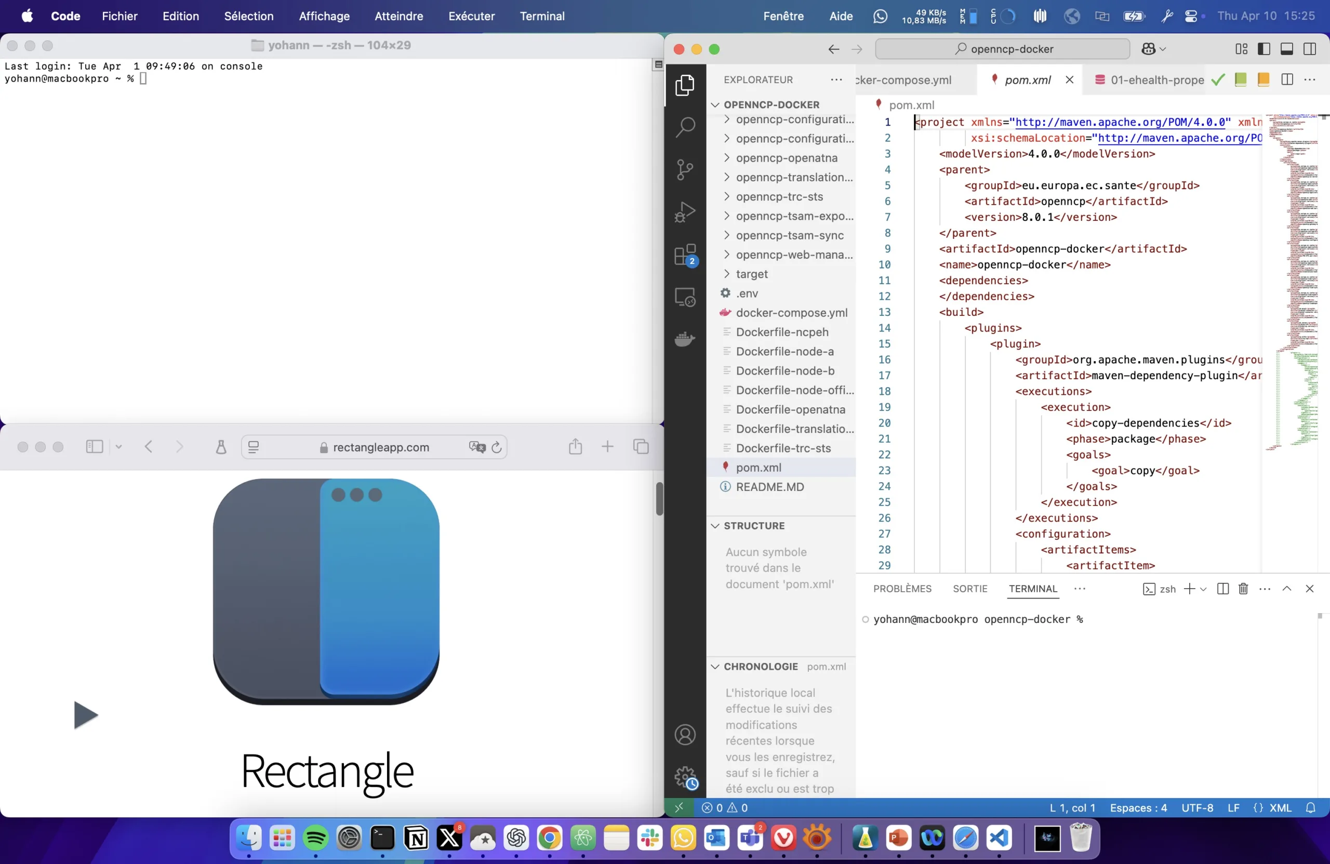The width and height of the screenshot is (1330, 864).
Task: Click the errors and warnings counter
Action: [725, 807]
